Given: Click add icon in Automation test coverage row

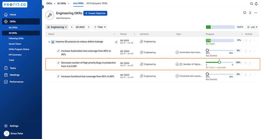Looking at the screenshot, I should click(x=245, y=51).
